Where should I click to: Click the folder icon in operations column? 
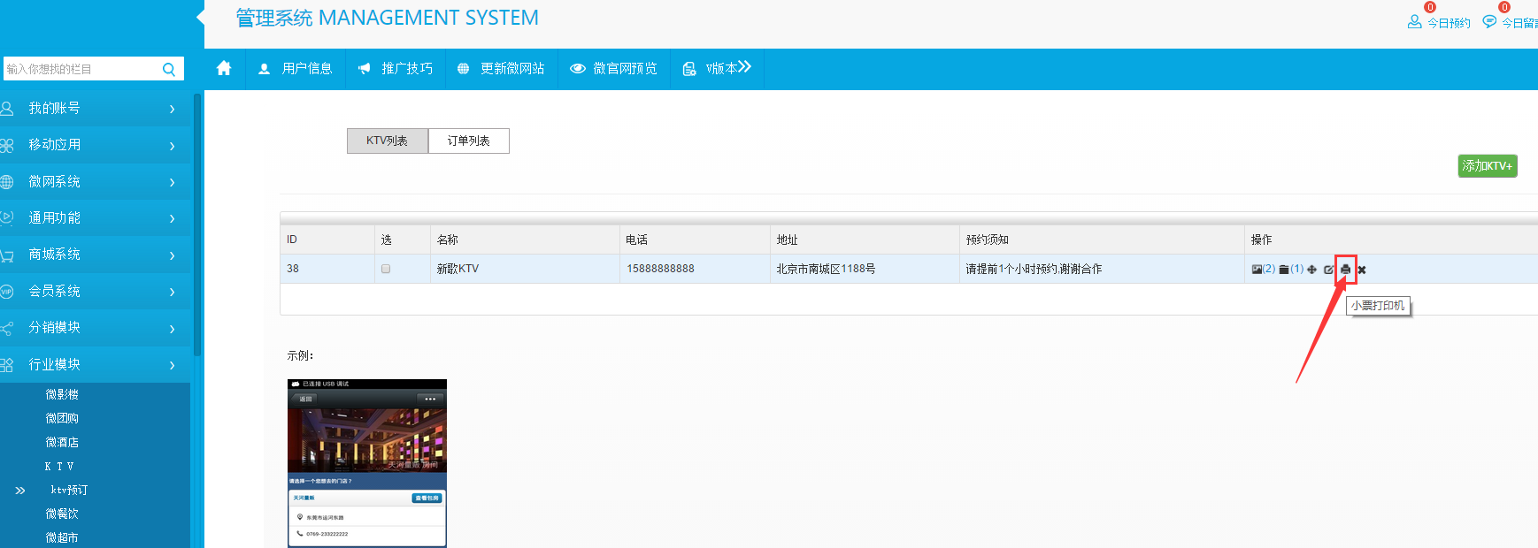(1284, 270)
